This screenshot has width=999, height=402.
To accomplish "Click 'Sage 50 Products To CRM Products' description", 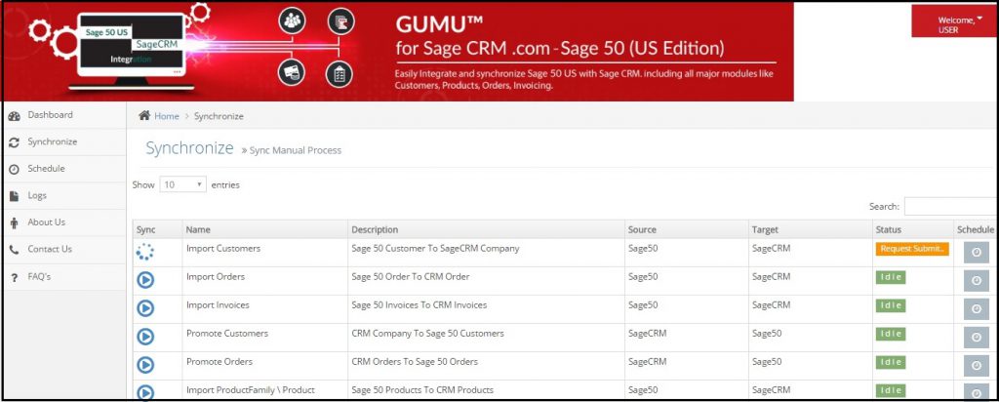I will pyautogui.click(x=422, y=389).
